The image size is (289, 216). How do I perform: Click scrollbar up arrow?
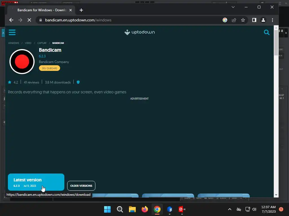pos(276,28)
